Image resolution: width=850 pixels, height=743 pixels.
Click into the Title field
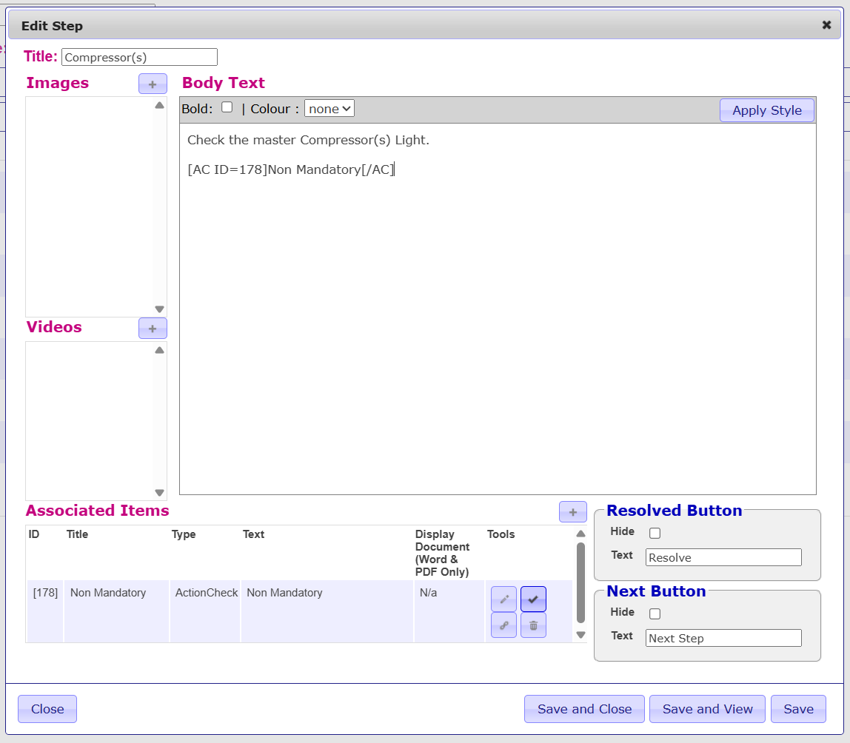click(x=139, y=57)
